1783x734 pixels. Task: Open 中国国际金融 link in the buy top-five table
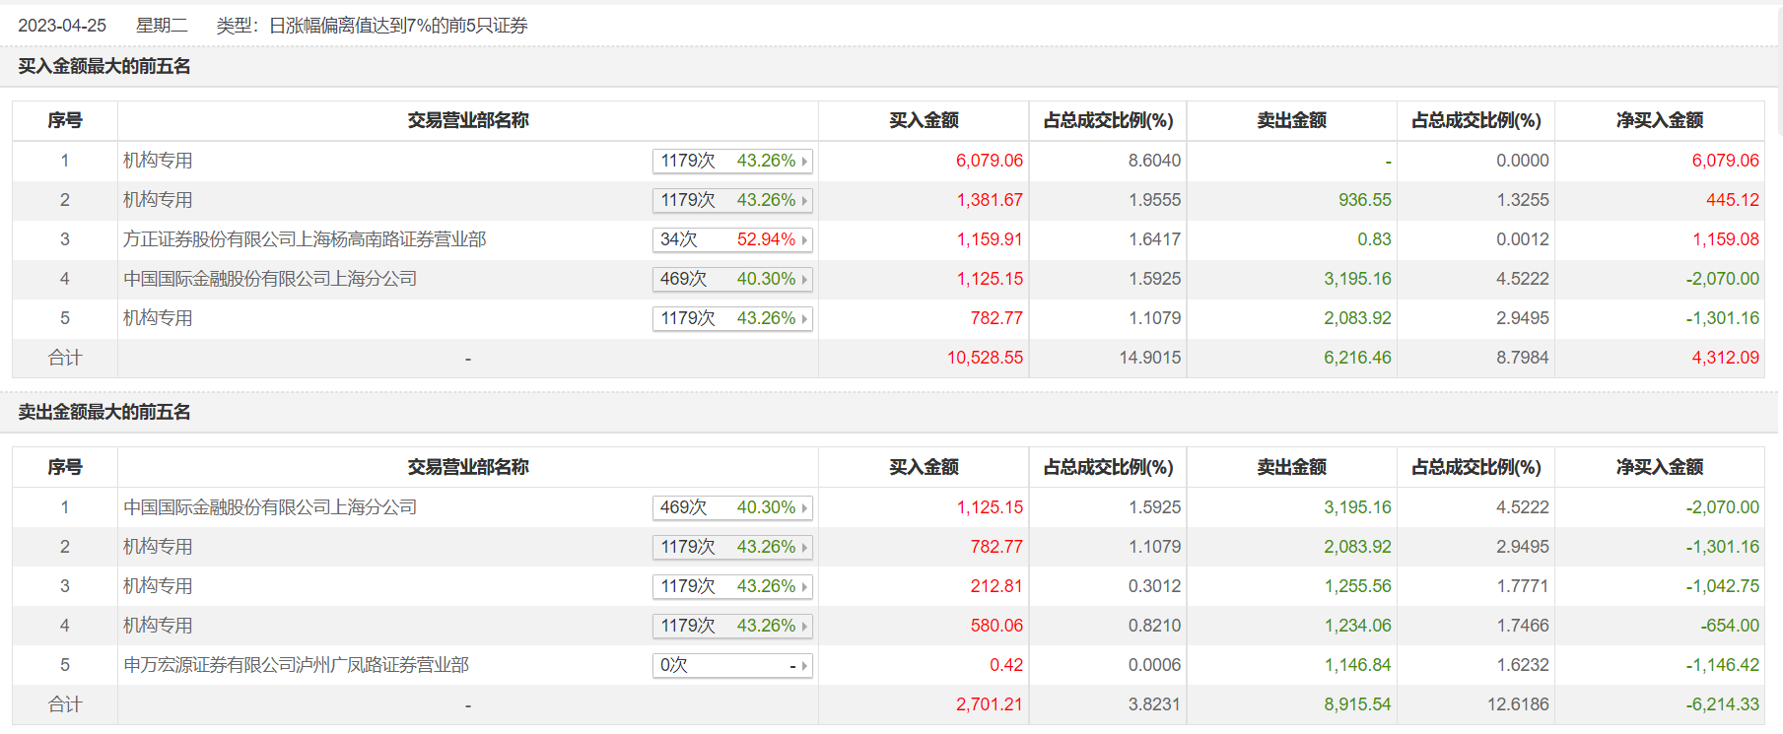point(270,279)
